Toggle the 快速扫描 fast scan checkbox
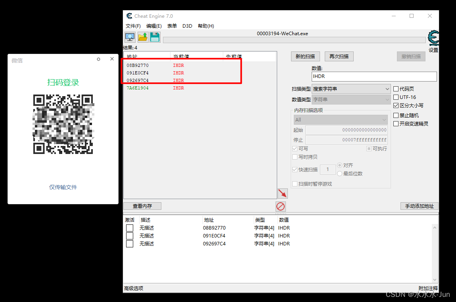The height and width of the screenshot is (302, 456). click(295, 169)
